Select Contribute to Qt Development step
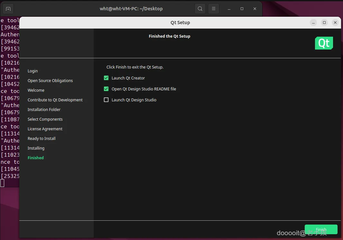343x240 pixels. (x=55, y=100)
